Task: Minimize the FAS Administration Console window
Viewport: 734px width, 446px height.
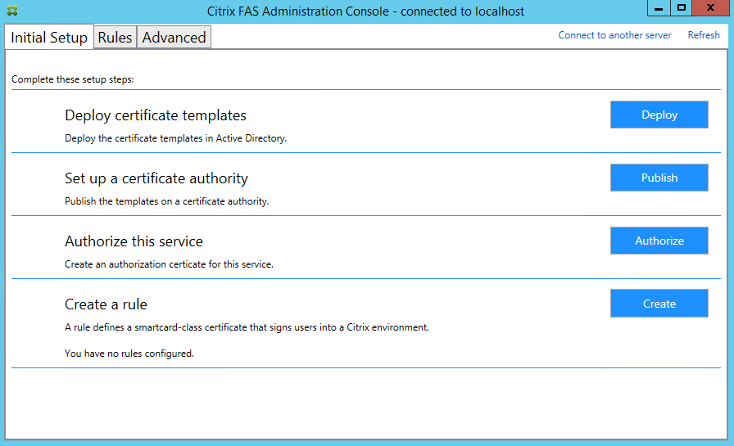Action: [x=658, y=8]
